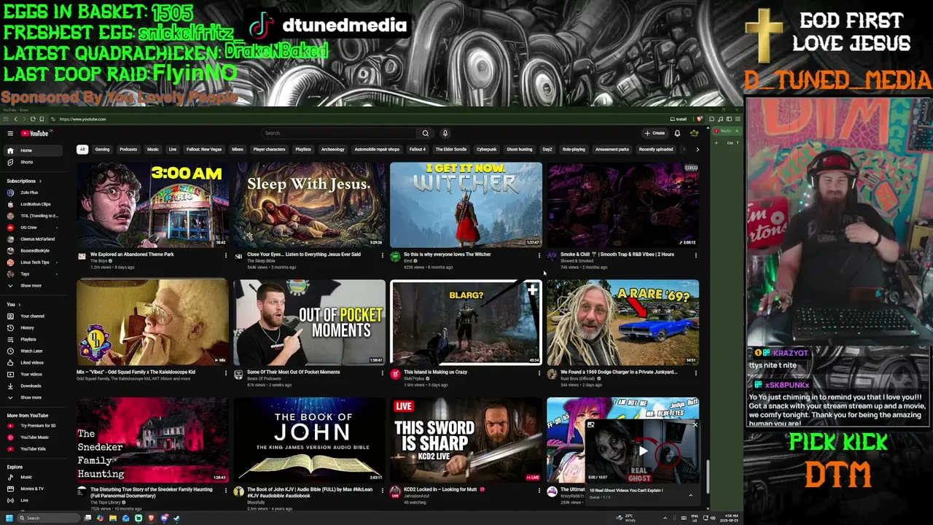933x525 pixels.
Task: Play the Sleep With Jesus video thumbnail
Action: 309,205
